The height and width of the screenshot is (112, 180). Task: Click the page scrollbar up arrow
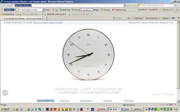[178, 22]
